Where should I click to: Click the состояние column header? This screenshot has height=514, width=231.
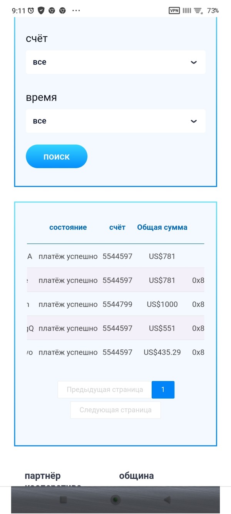pos(68,228)
